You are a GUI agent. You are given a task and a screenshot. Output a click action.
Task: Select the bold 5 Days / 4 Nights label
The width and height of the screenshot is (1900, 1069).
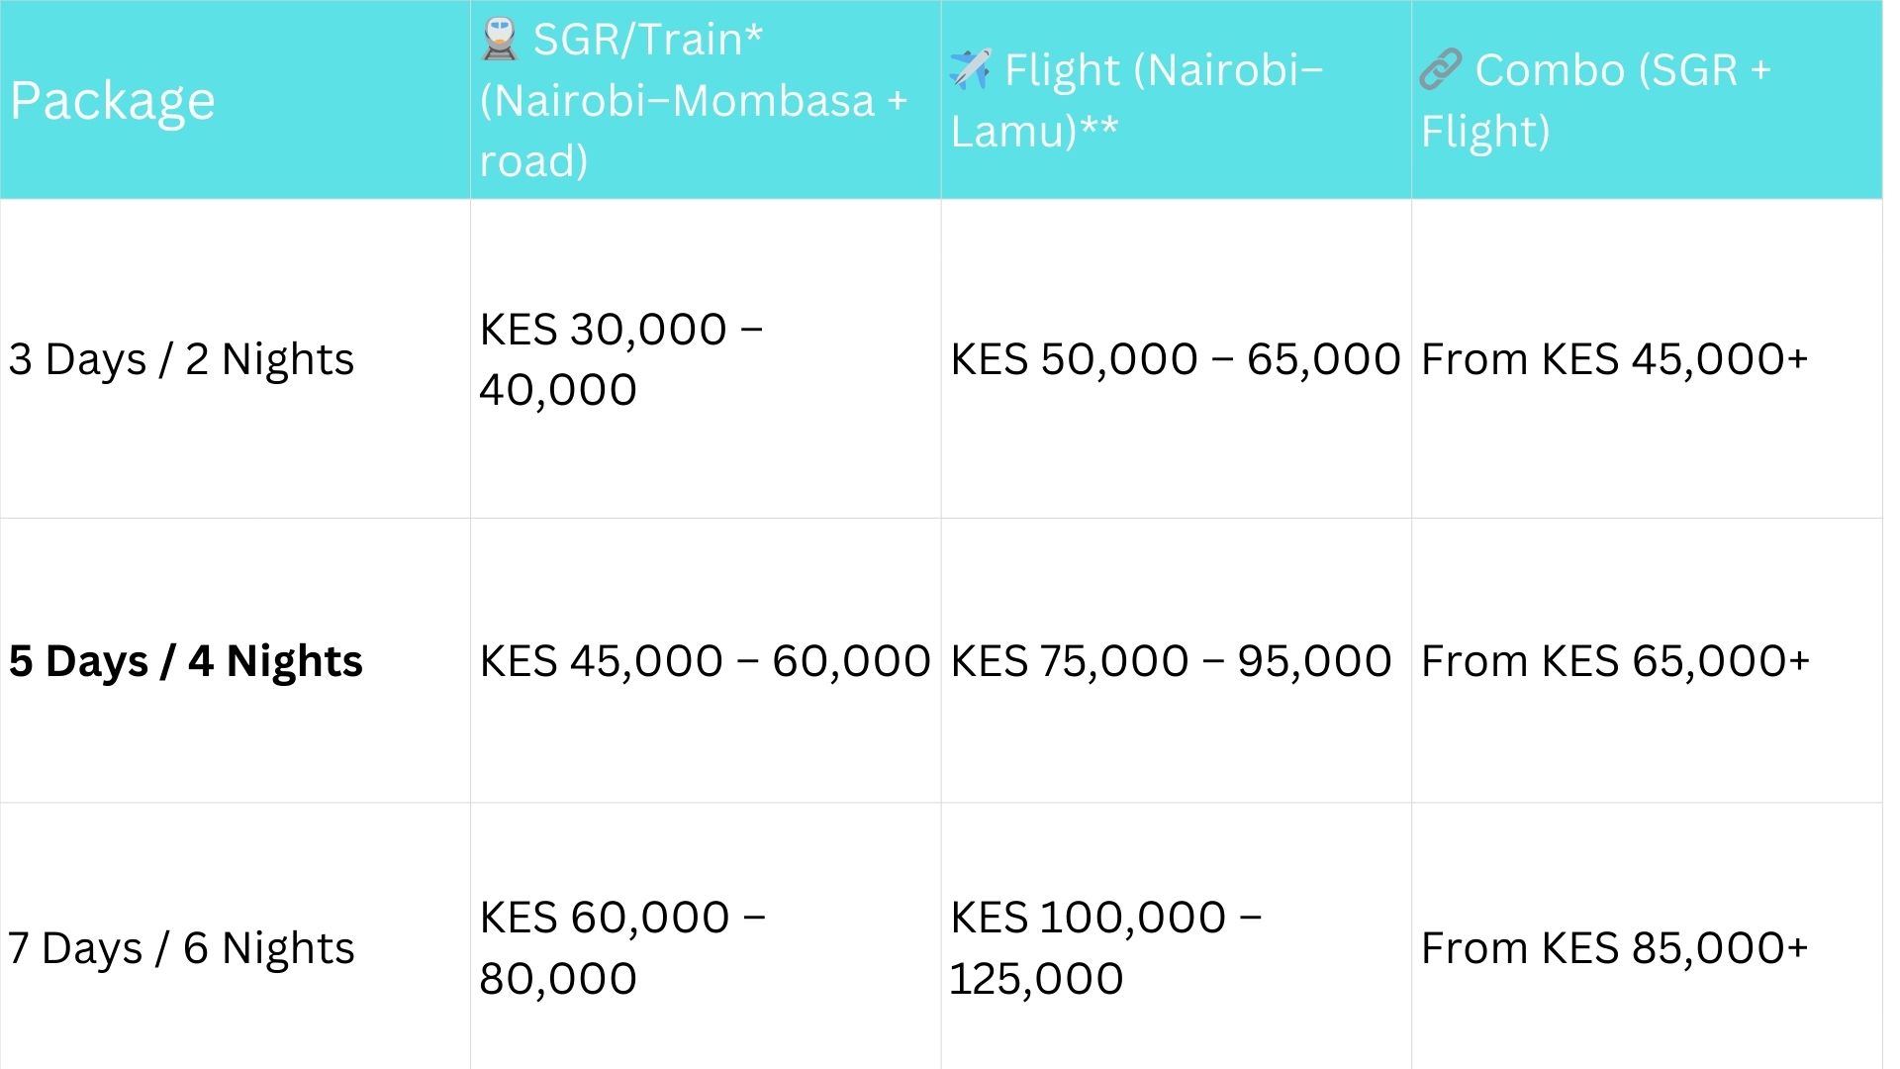[x=186, y=661]
